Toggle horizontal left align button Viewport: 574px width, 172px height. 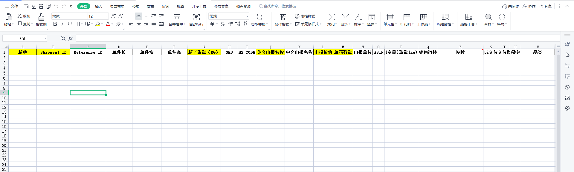pyautogui.click(x=131, y=24)
